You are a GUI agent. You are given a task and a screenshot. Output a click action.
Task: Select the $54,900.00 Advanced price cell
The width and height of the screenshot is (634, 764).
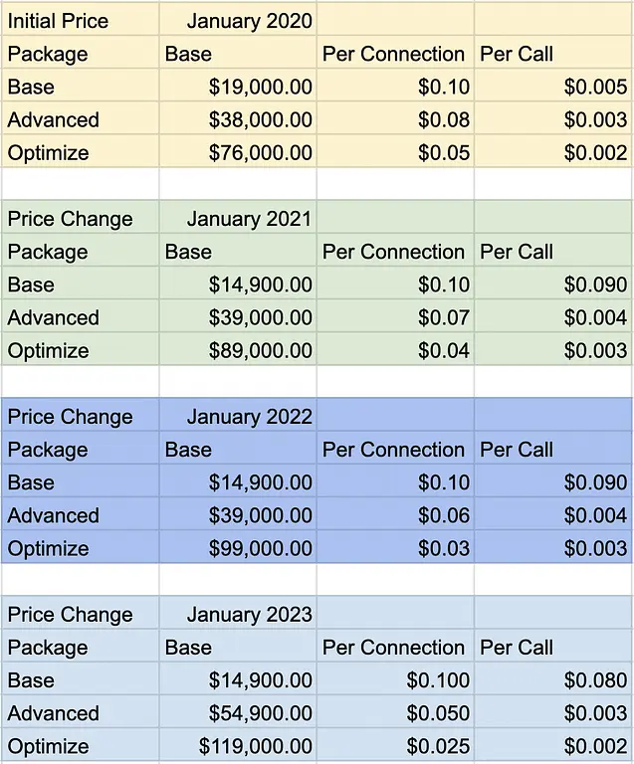point(260,713)
